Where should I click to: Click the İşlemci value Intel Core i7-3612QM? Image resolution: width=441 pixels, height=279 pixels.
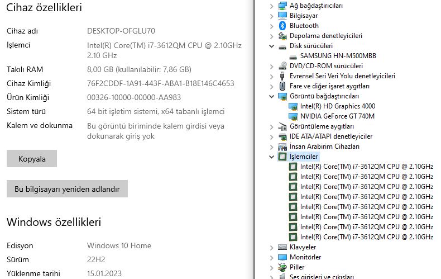tap(164, 50)
